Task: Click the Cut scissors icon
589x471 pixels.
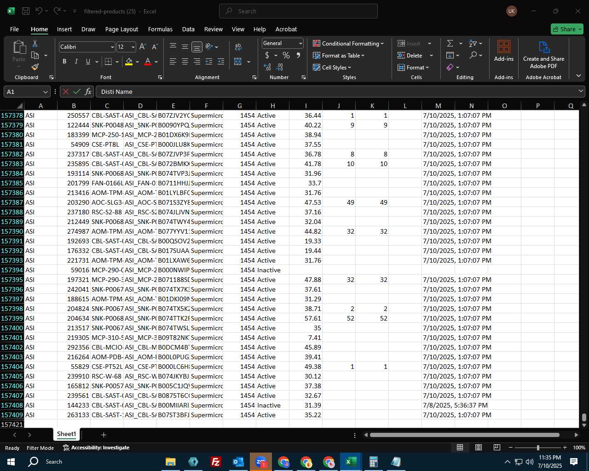Action: [x=35, y=44]
